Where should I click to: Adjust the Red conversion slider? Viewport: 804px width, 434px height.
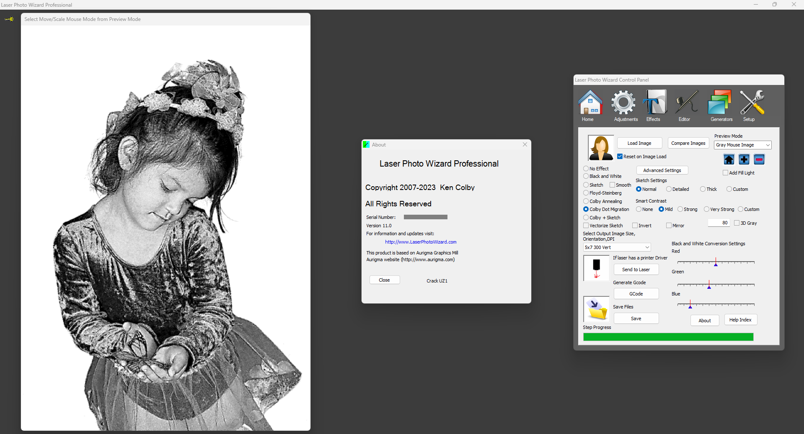click(716, 262)
